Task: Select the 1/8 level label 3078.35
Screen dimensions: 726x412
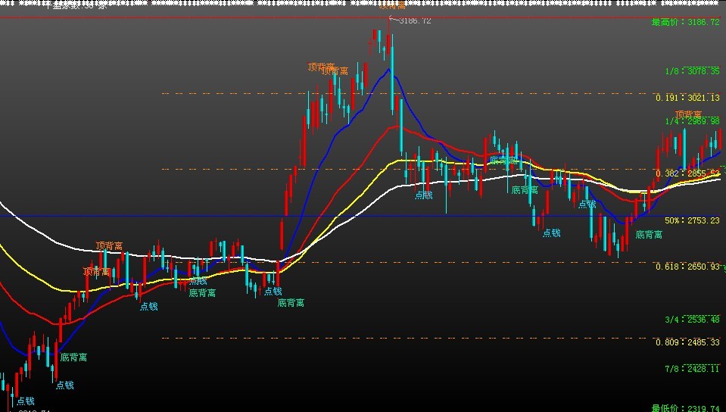Action: tap(692, 71)
